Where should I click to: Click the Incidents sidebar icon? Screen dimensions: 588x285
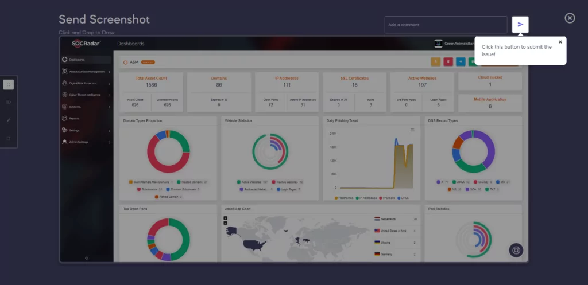(64, 107)
